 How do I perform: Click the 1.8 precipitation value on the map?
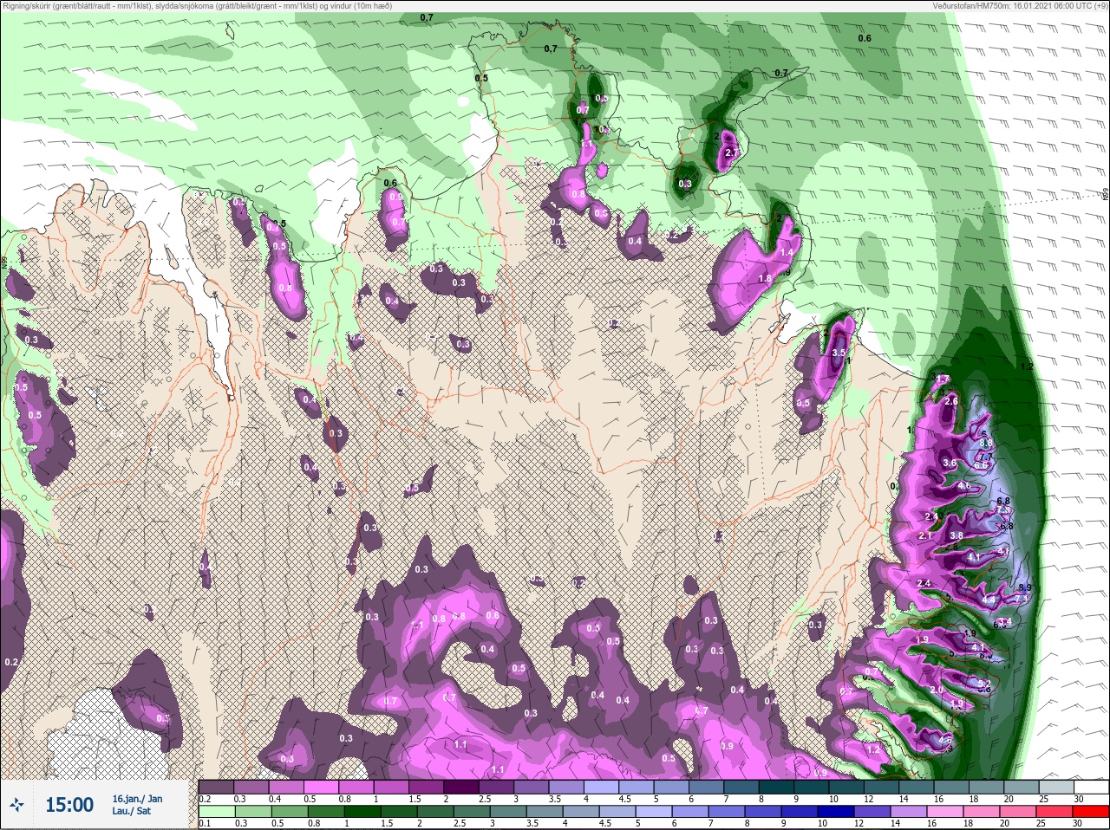[x=765, y=278]
